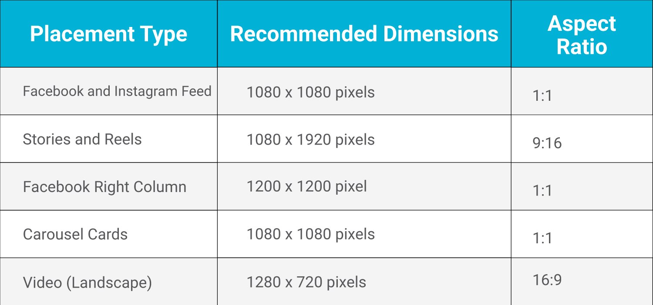The height and width of the screenshot is (305, 653).
Task: Click the Placement Type column header
Action: pos(108,34)
